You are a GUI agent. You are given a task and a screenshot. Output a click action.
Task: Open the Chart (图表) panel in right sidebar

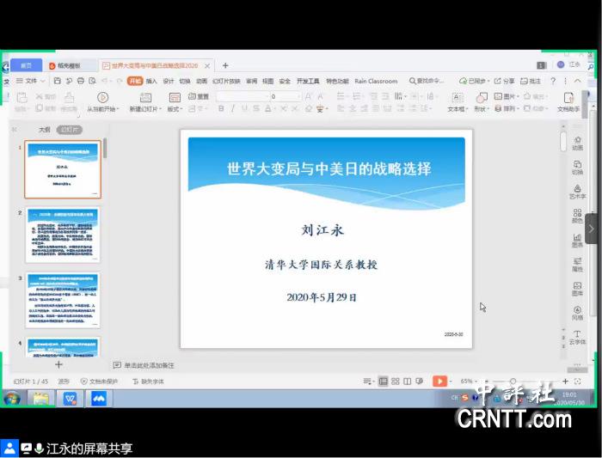point(577,240)
